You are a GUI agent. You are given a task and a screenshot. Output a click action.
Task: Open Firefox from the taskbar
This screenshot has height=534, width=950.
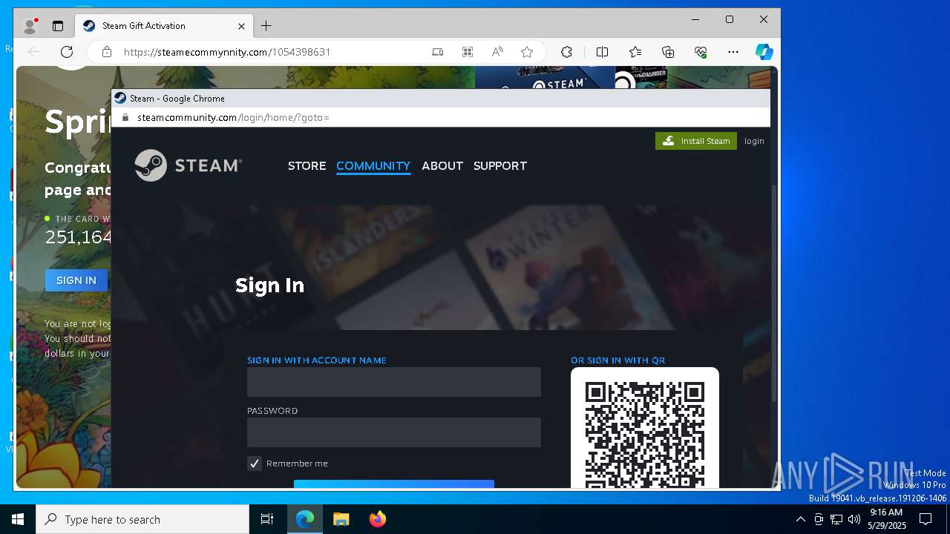coord(377,519)
